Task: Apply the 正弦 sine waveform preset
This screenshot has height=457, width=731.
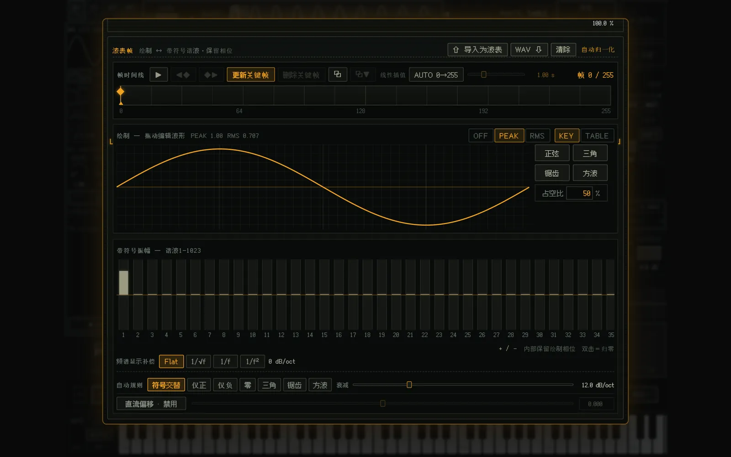Action: 552,153
